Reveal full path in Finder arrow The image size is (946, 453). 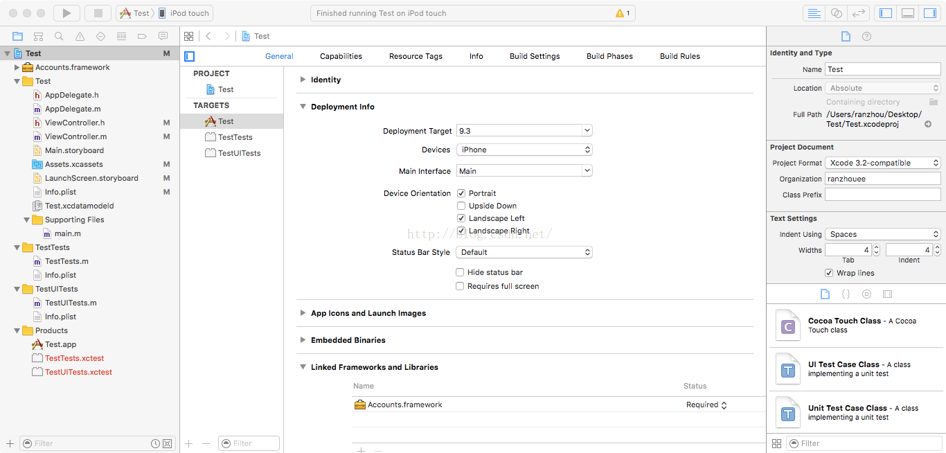[x=928, y=124]
